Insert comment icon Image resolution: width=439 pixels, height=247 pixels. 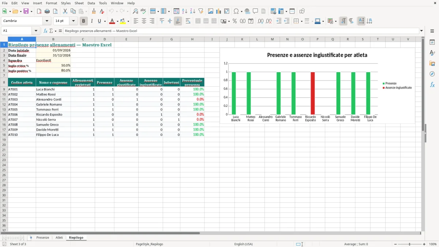click(x=256, y=11)
